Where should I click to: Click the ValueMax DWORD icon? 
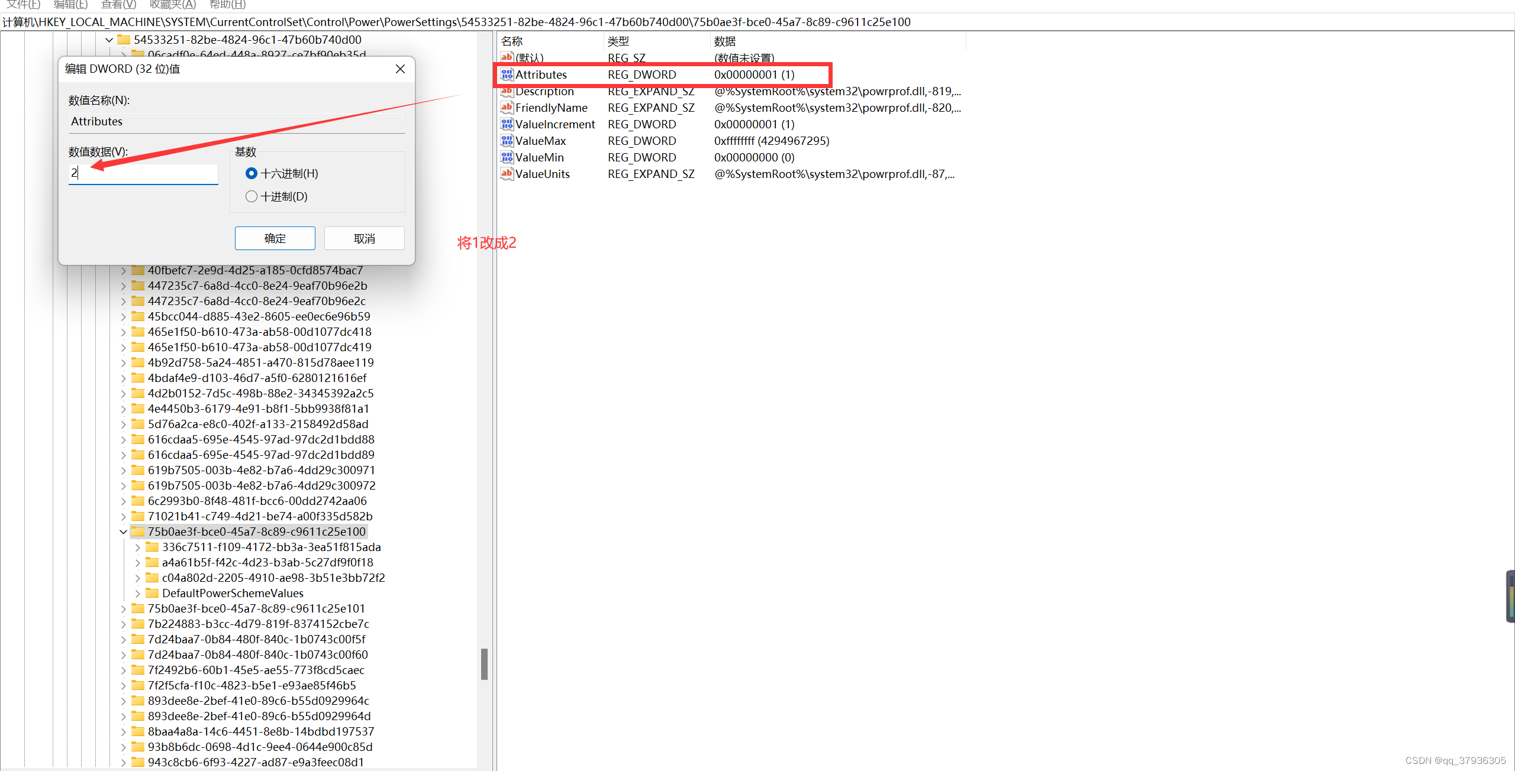507,141
